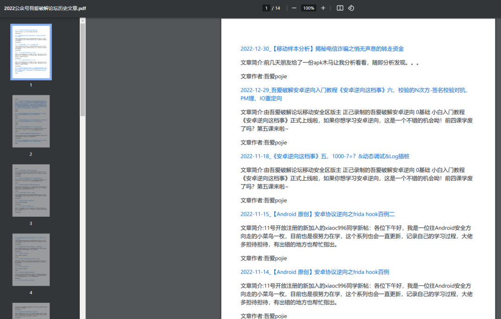Click the thumbnail sidebar scrollbar handle
This screenshot has width=501, height=319.
pos(83,69)
